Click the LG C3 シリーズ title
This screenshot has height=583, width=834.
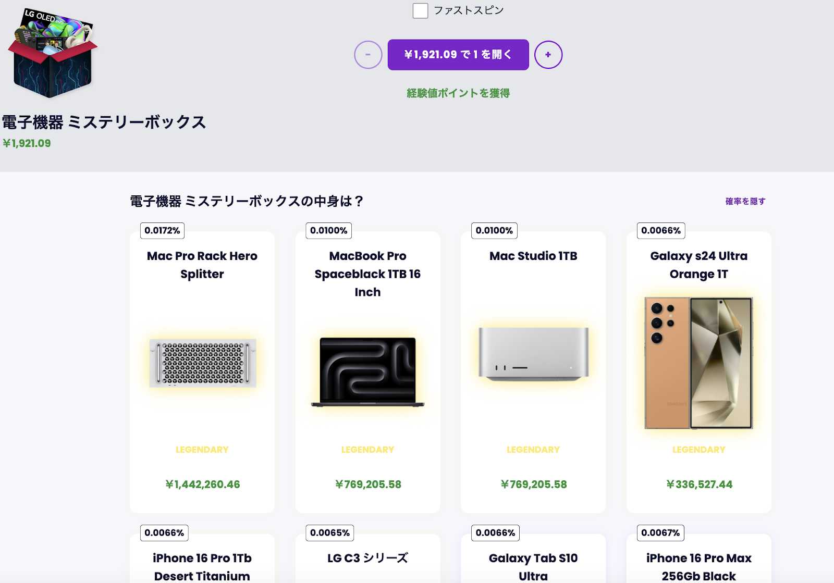(367, 558)
